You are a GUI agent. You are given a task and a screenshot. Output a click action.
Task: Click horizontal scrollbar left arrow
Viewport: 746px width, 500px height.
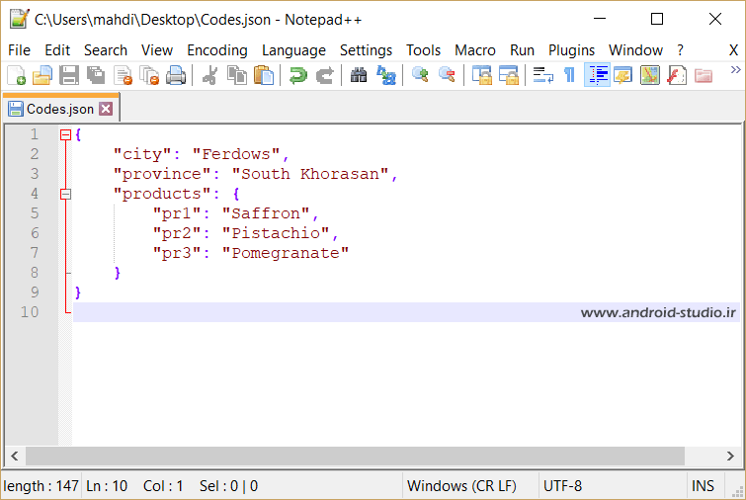[15, 456]
